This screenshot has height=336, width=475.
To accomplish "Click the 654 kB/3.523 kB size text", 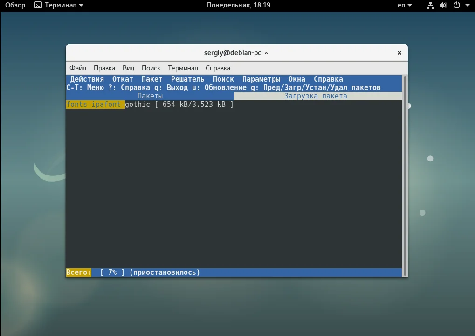I will click(x=194, y=105).
